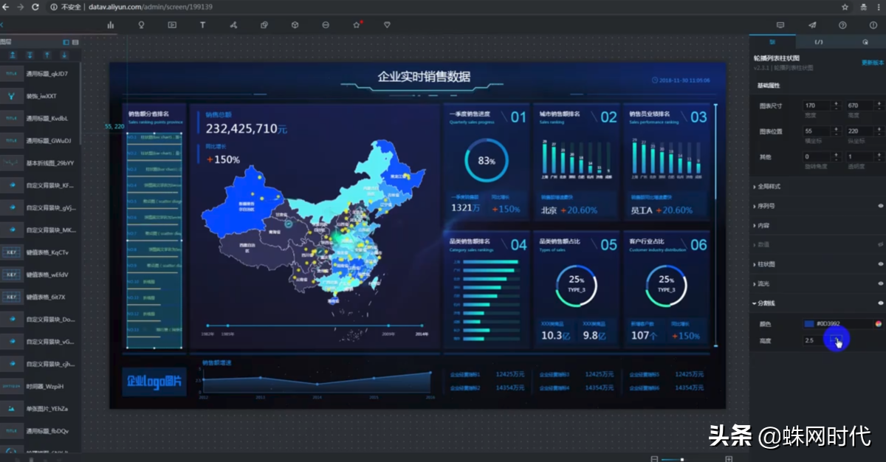Toggle visibility eye for 柱状图 section
The width and height of the screenshot is (886, 462).
pos(880,263)
